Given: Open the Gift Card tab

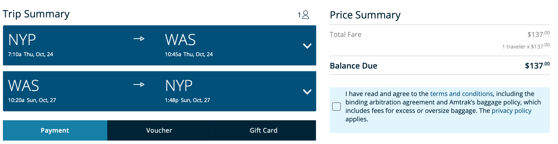Looking at the screenshot, I should tap(263, 130).
